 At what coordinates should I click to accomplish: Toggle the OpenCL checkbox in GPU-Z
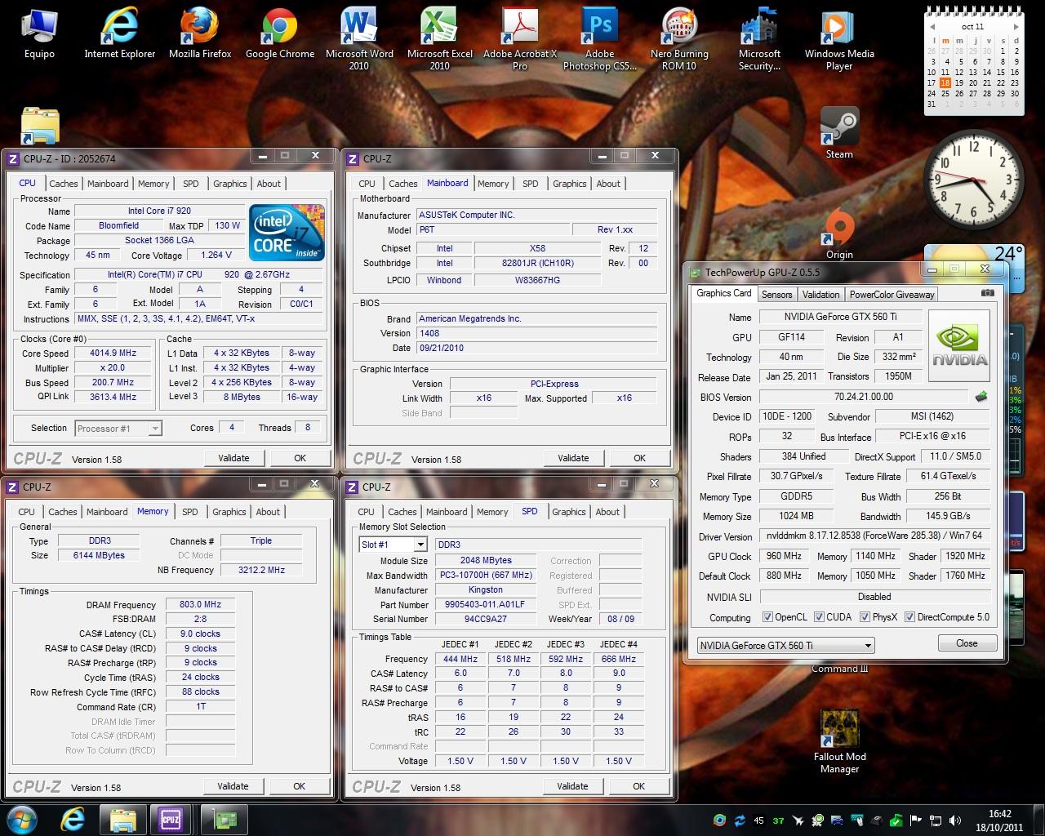pyautogui.click(x=767, y=617)
